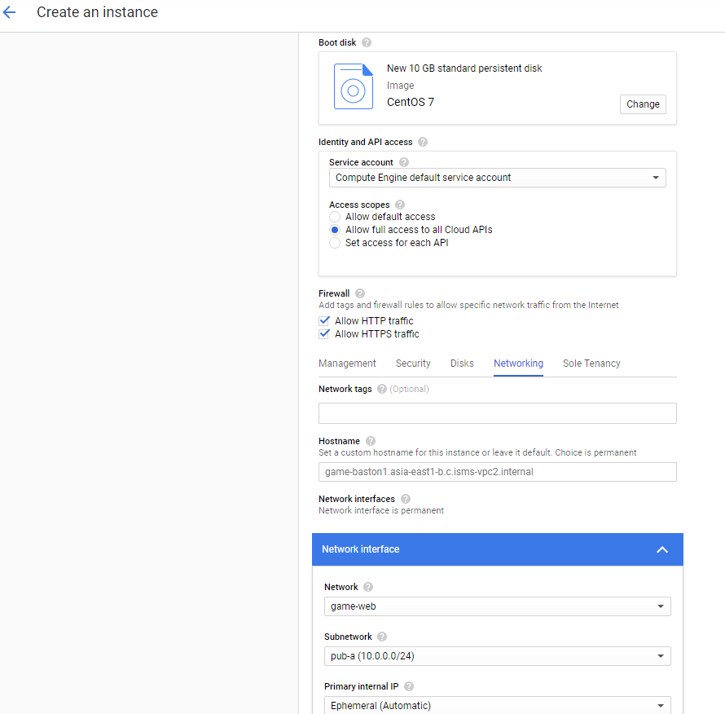Click the boot disk image icon
The image size is (725, 714).
tap(354, 86)
